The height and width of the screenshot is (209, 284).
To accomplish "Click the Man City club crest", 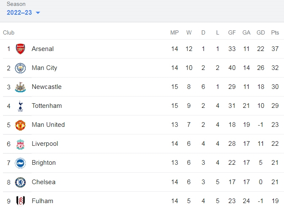I will coord(20,68).
